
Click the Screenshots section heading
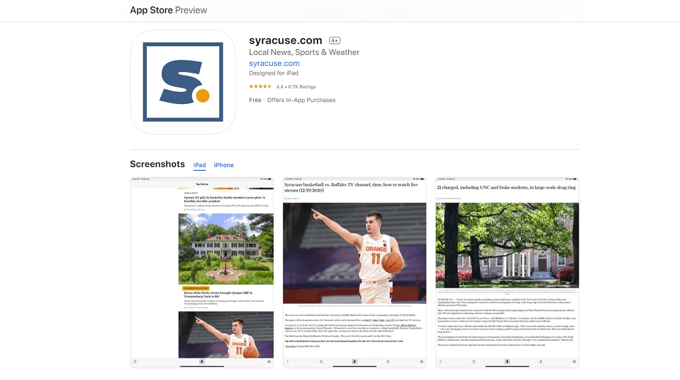158,165
